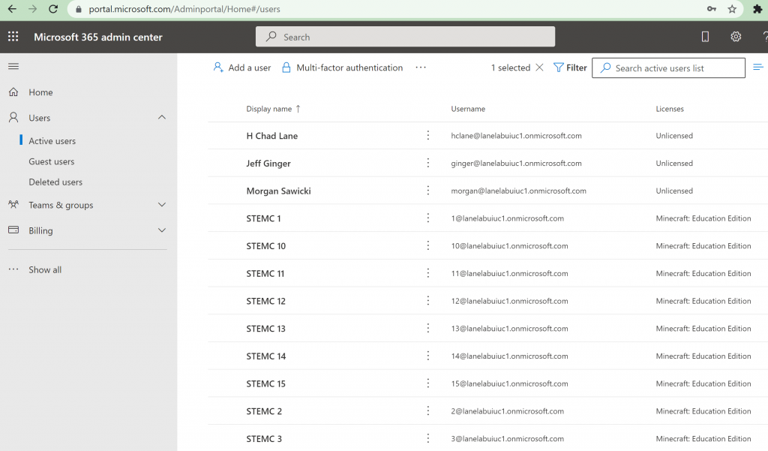Go to Guest users page
Viewport: 768px width, 451px height.
52,161
